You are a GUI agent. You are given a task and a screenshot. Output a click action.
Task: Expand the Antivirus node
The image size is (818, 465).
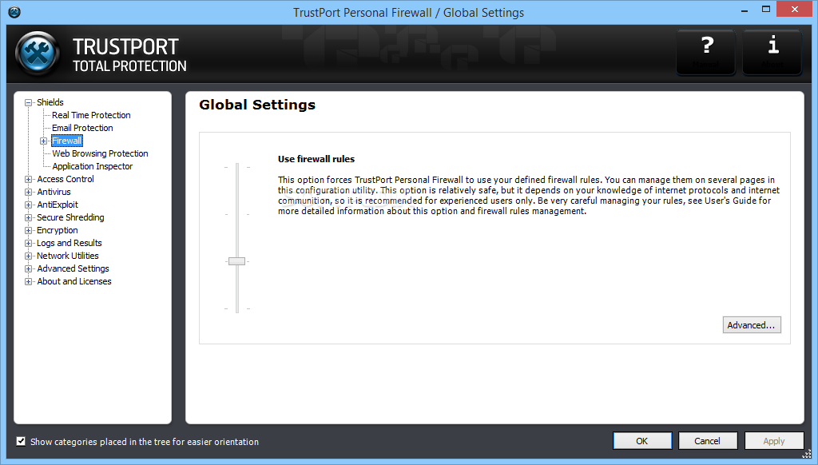point(28,192)
